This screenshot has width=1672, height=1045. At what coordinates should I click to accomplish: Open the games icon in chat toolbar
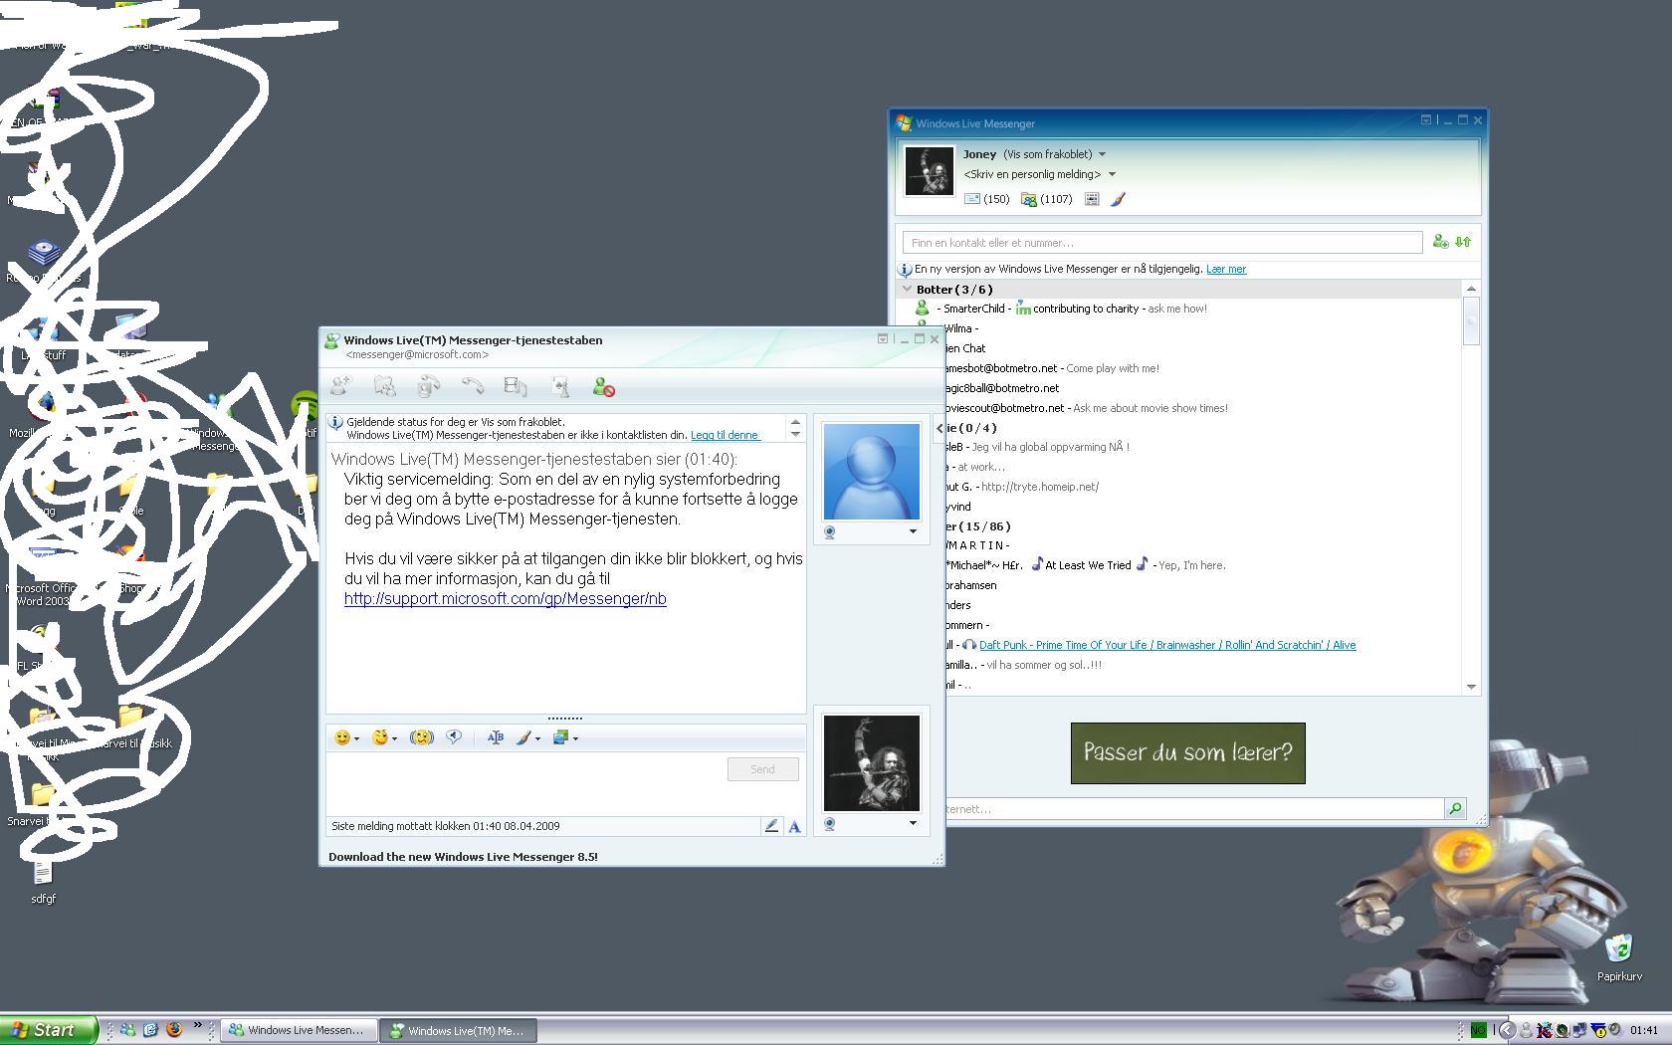[x=559, y=387]
